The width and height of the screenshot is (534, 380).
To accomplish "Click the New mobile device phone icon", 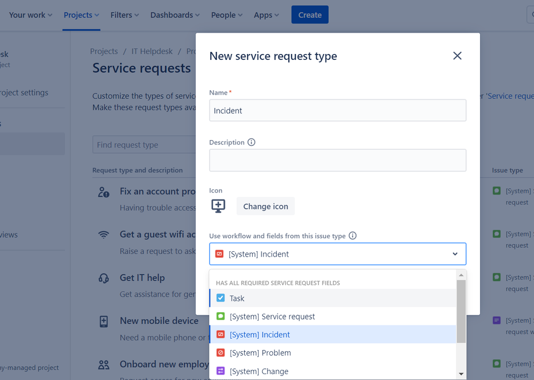I will 104,321.
